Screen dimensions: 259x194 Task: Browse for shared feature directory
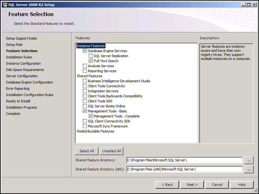[x=249, y=160]
